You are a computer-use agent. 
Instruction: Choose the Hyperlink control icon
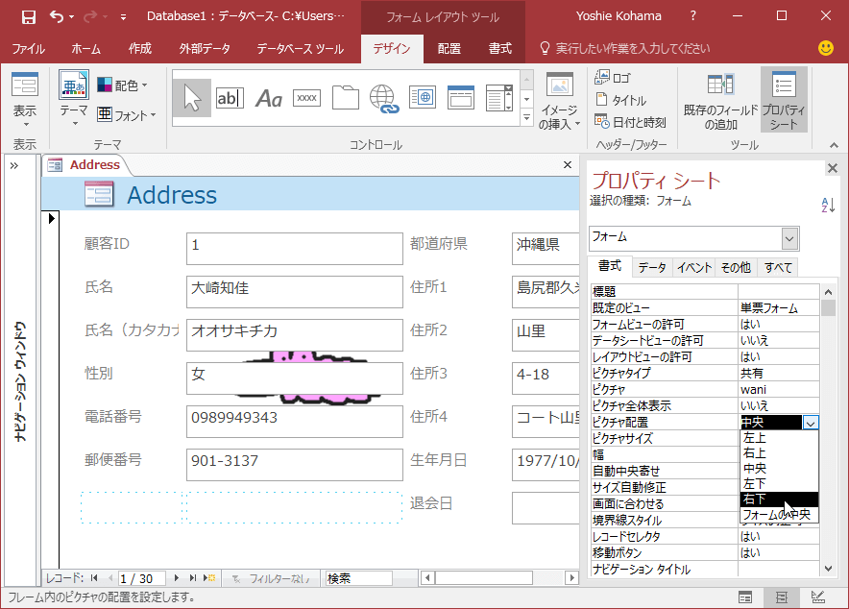point(384,99)
